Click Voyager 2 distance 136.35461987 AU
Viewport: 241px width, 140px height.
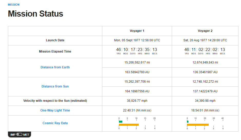tap(205, 72)
